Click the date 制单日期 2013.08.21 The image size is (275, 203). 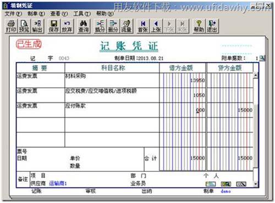[139, 58]
